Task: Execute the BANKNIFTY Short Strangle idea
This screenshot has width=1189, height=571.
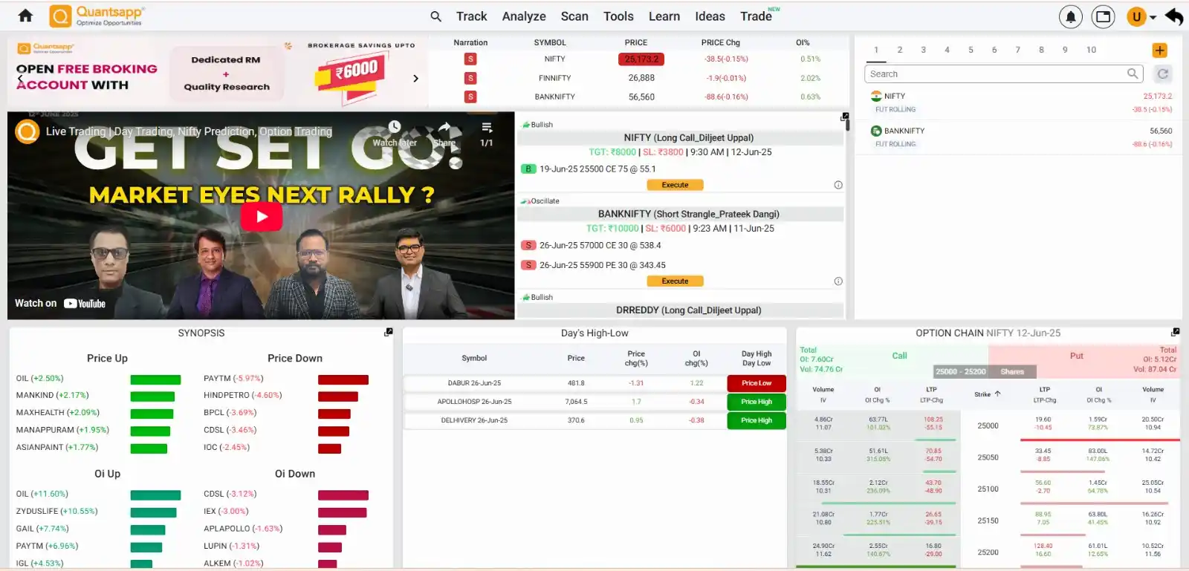Action: pos(675,281)
